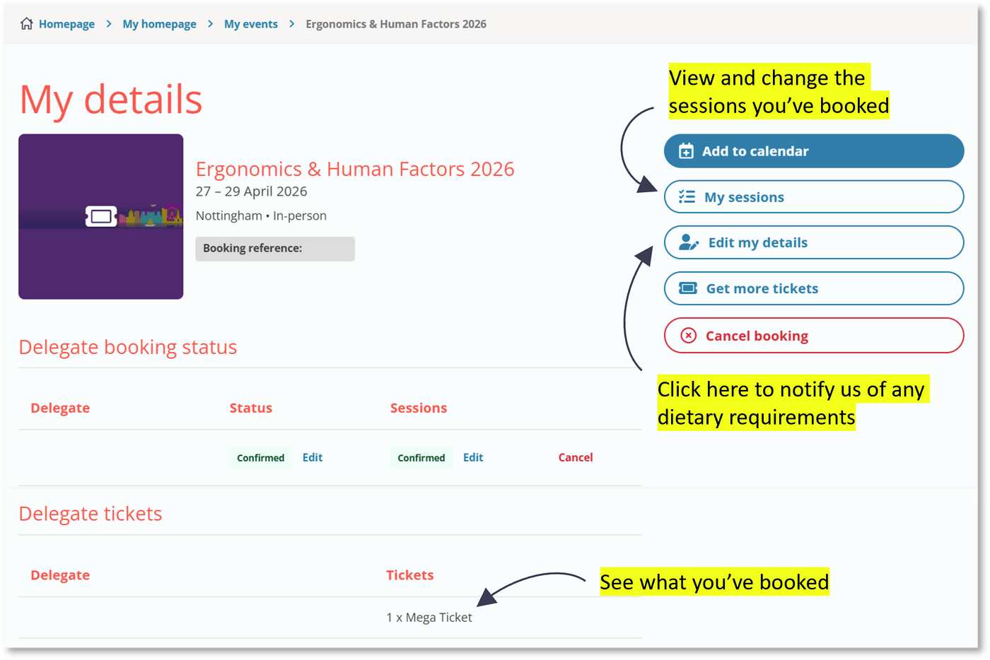Navigate to My events breadcrumb
The width and height of the screenshot is (990, 660).
(250, 24)
